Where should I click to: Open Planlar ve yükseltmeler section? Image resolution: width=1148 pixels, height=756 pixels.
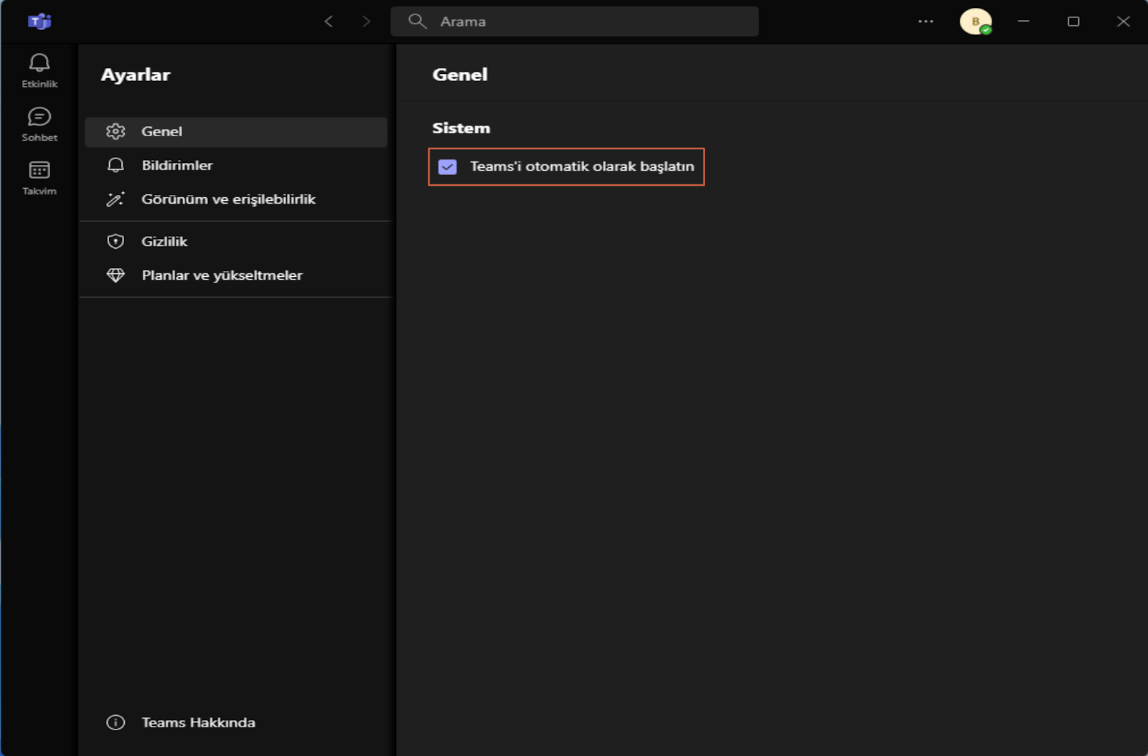pos(236,275)
